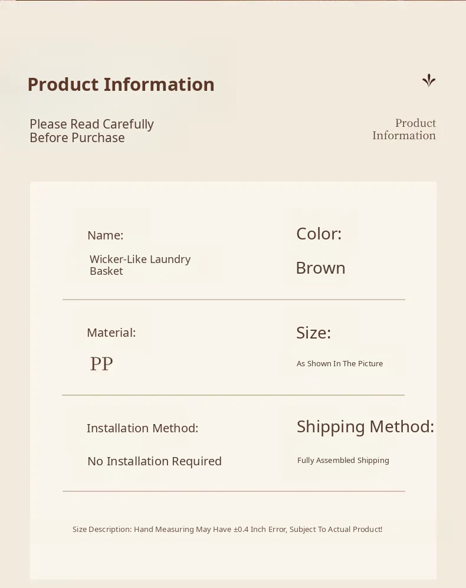466x588 pixels.
Task: Select the "Wicker-Like Laundry Basket" product name
Action: [140, 265]
